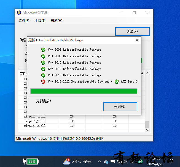180x167 pixels.
Task: Click the C++ 2013 Redistributable Package label
Action: point(74,75)
